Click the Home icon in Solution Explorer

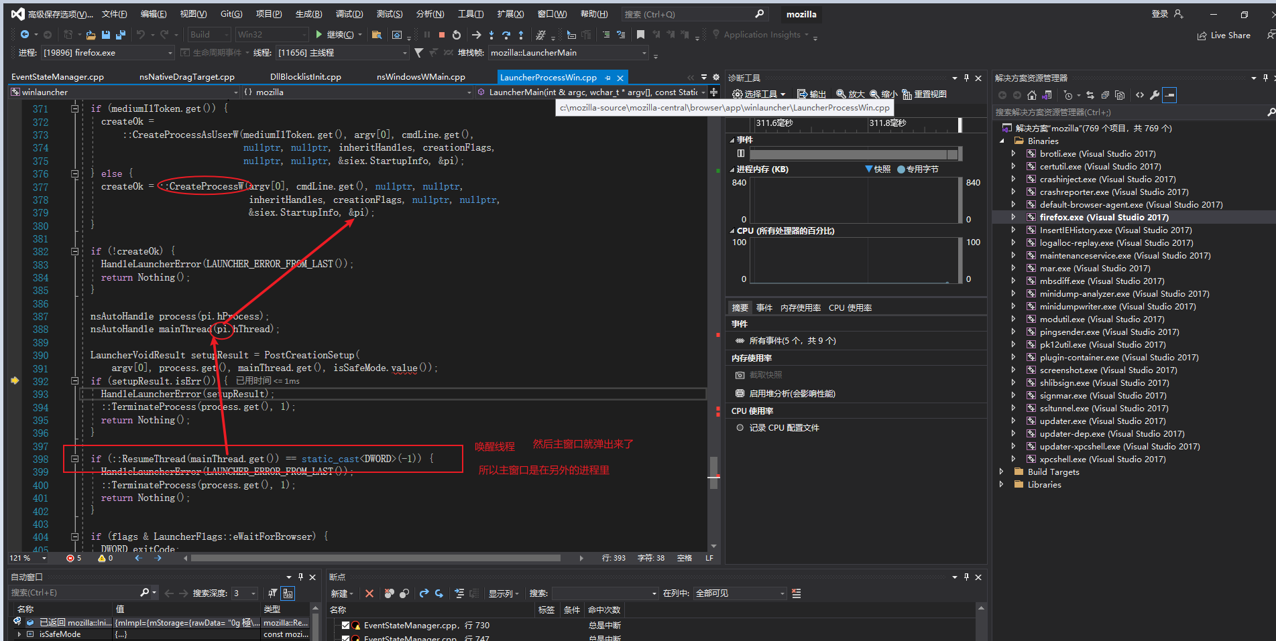(1032, 95)
